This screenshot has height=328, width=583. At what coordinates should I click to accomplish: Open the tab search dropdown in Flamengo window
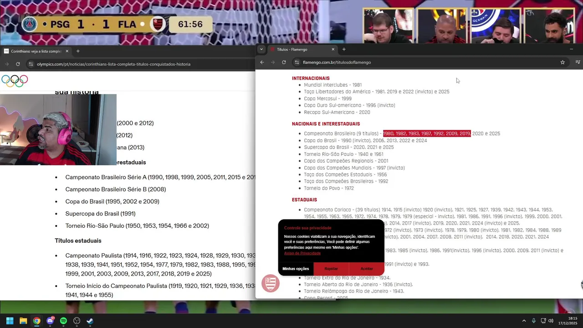point(261,49)
